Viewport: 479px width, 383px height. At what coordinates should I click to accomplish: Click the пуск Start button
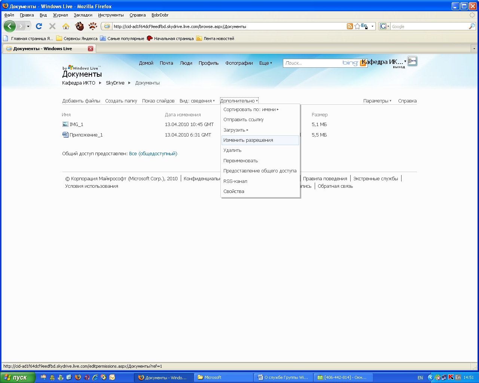(18, 377)
